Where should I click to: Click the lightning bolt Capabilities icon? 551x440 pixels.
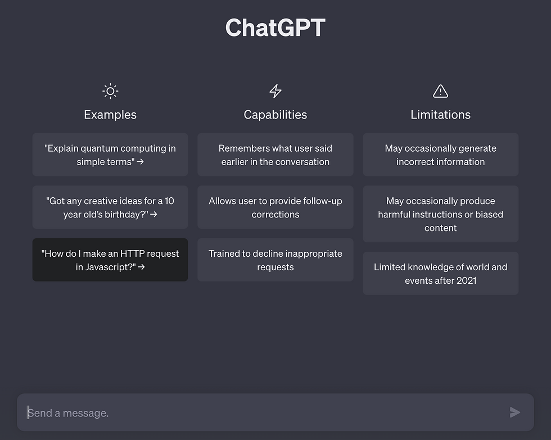[x=275, y=91]
